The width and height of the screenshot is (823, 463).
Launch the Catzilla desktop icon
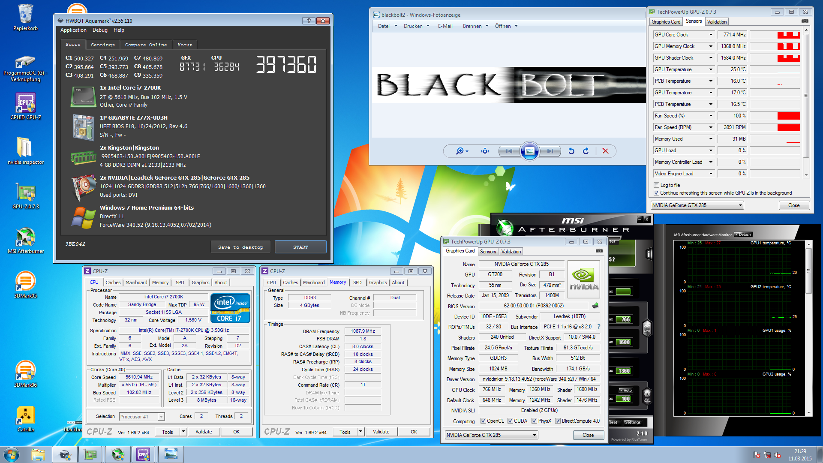pos(25,418)
